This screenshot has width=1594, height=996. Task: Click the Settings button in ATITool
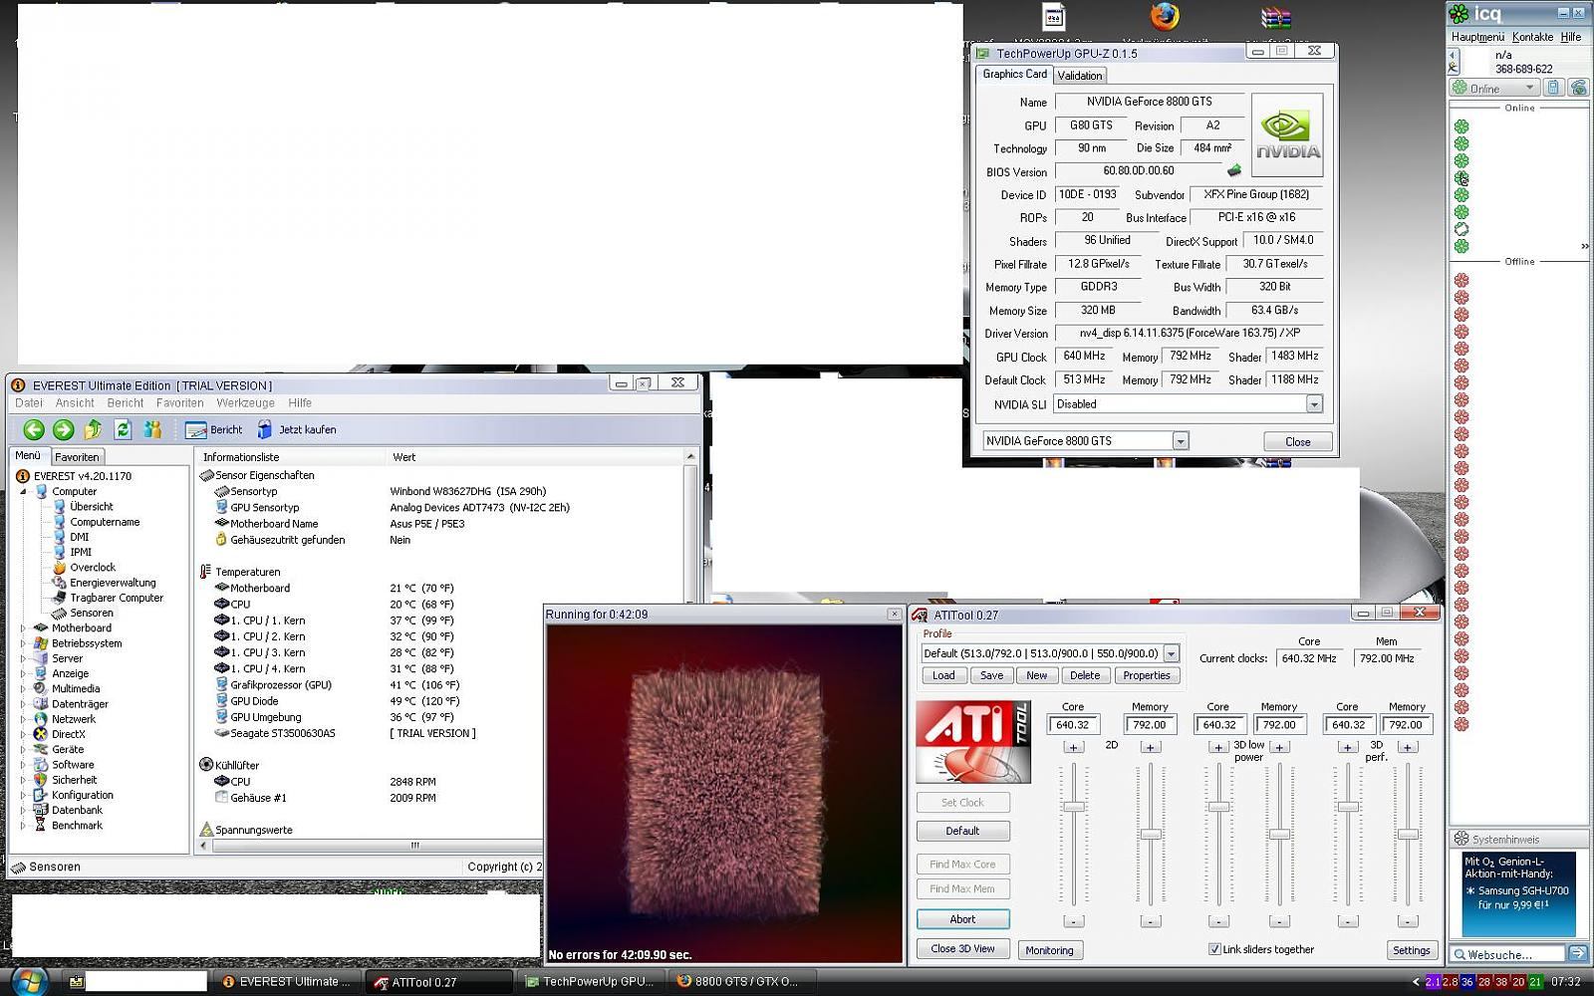(1411, 950)
